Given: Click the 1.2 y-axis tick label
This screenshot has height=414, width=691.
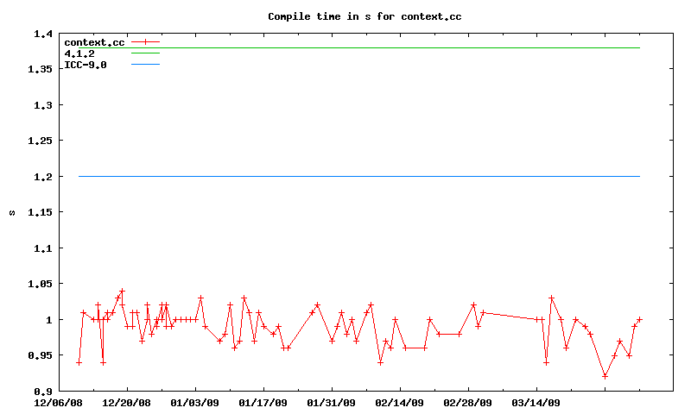Looking at the screenshot, I should click(42, 177).
